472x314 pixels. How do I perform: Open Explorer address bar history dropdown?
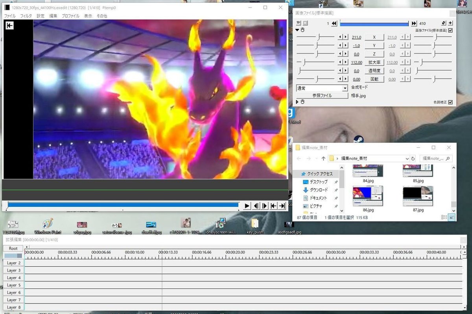[407, 158]
